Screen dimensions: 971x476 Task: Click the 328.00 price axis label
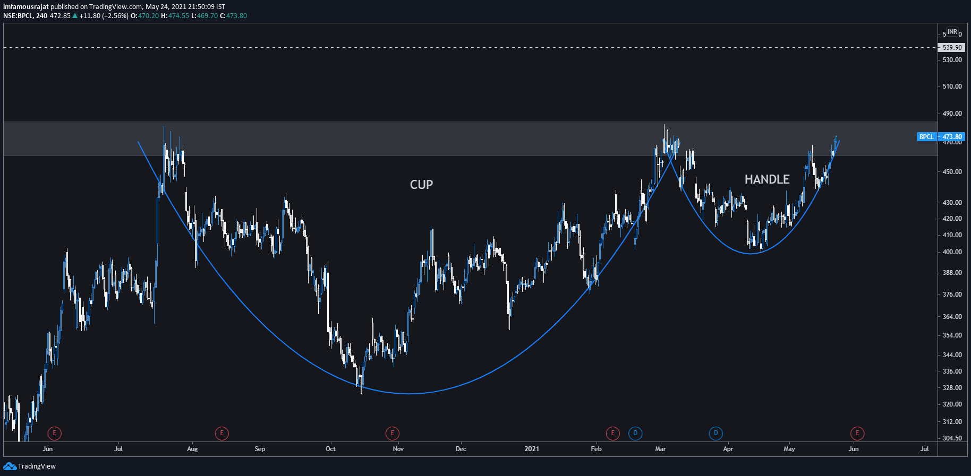point(952,388)
